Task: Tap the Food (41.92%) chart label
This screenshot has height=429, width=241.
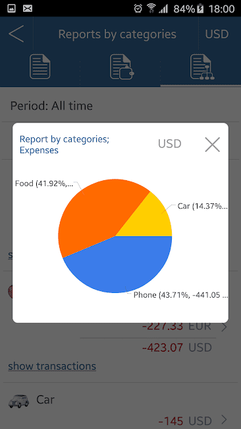Action: pos(44,183)
